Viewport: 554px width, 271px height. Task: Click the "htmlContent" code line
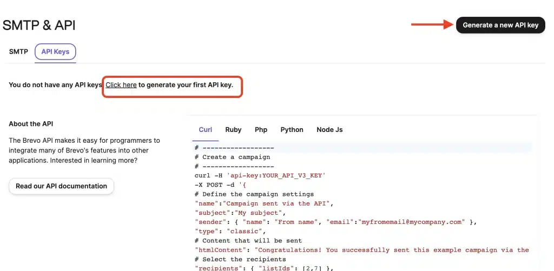(x=361, y=250)
